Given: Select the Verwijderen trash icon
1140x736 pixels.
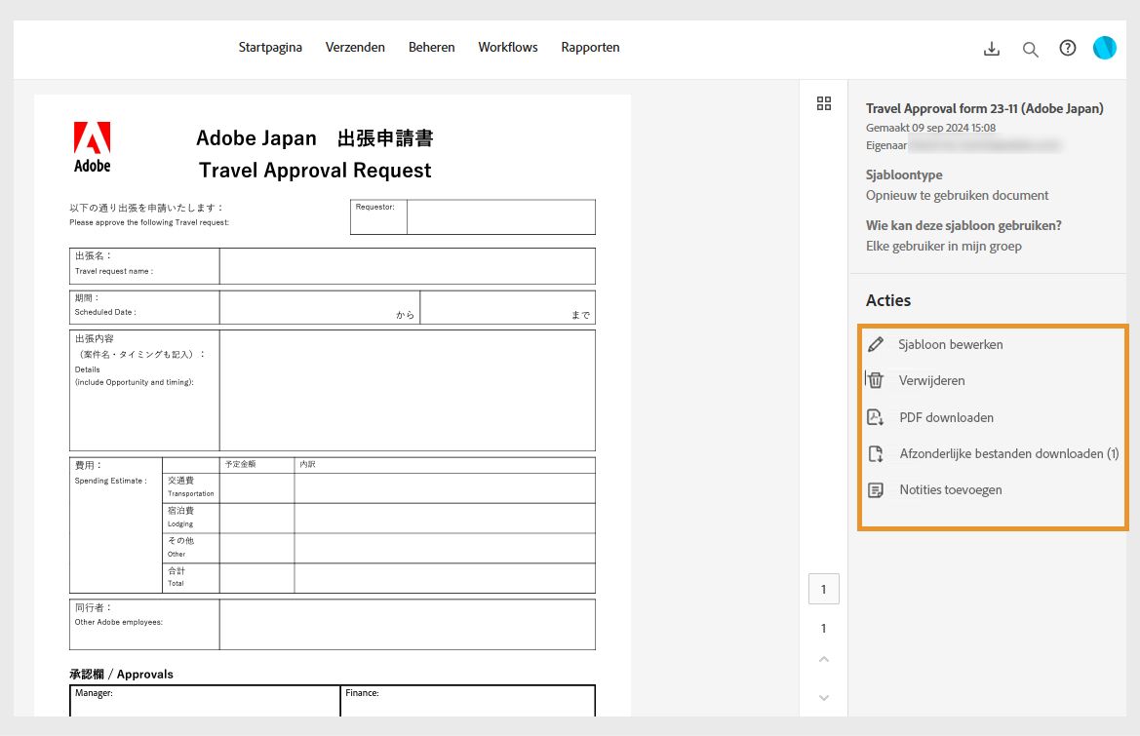Looking at the screenshot, I should click(x=875, y=380).
